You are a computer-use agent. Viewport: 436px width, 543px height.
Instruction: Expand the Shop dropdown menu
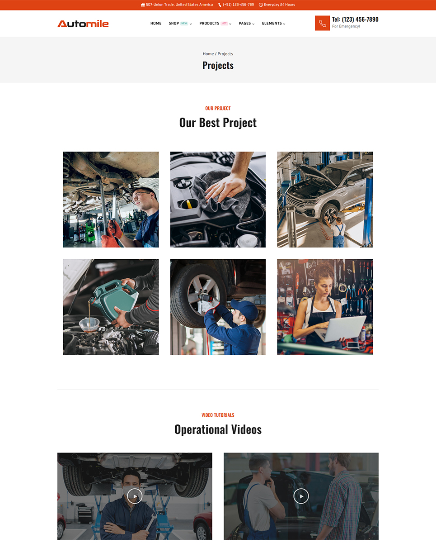[x=180, y=24]
